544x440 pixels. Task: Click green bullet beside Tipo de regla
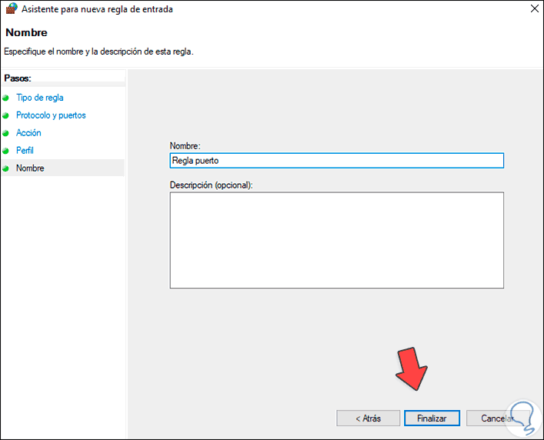(5, 98)
